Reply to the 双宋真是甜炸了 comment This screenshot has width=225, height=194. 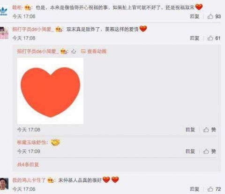[195, 38]
